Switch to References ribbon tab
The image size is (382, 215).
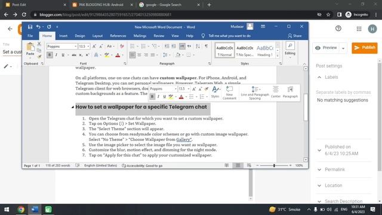pos(118,36)
